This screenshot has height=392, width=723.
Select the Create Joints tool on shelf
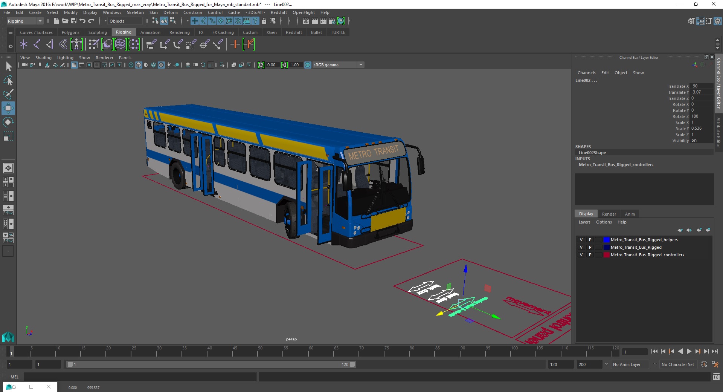tap(37, 44)
